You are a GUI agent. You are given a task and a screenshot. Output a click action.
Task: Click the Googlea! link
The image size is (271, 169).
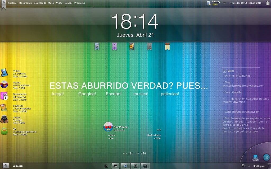87,94
